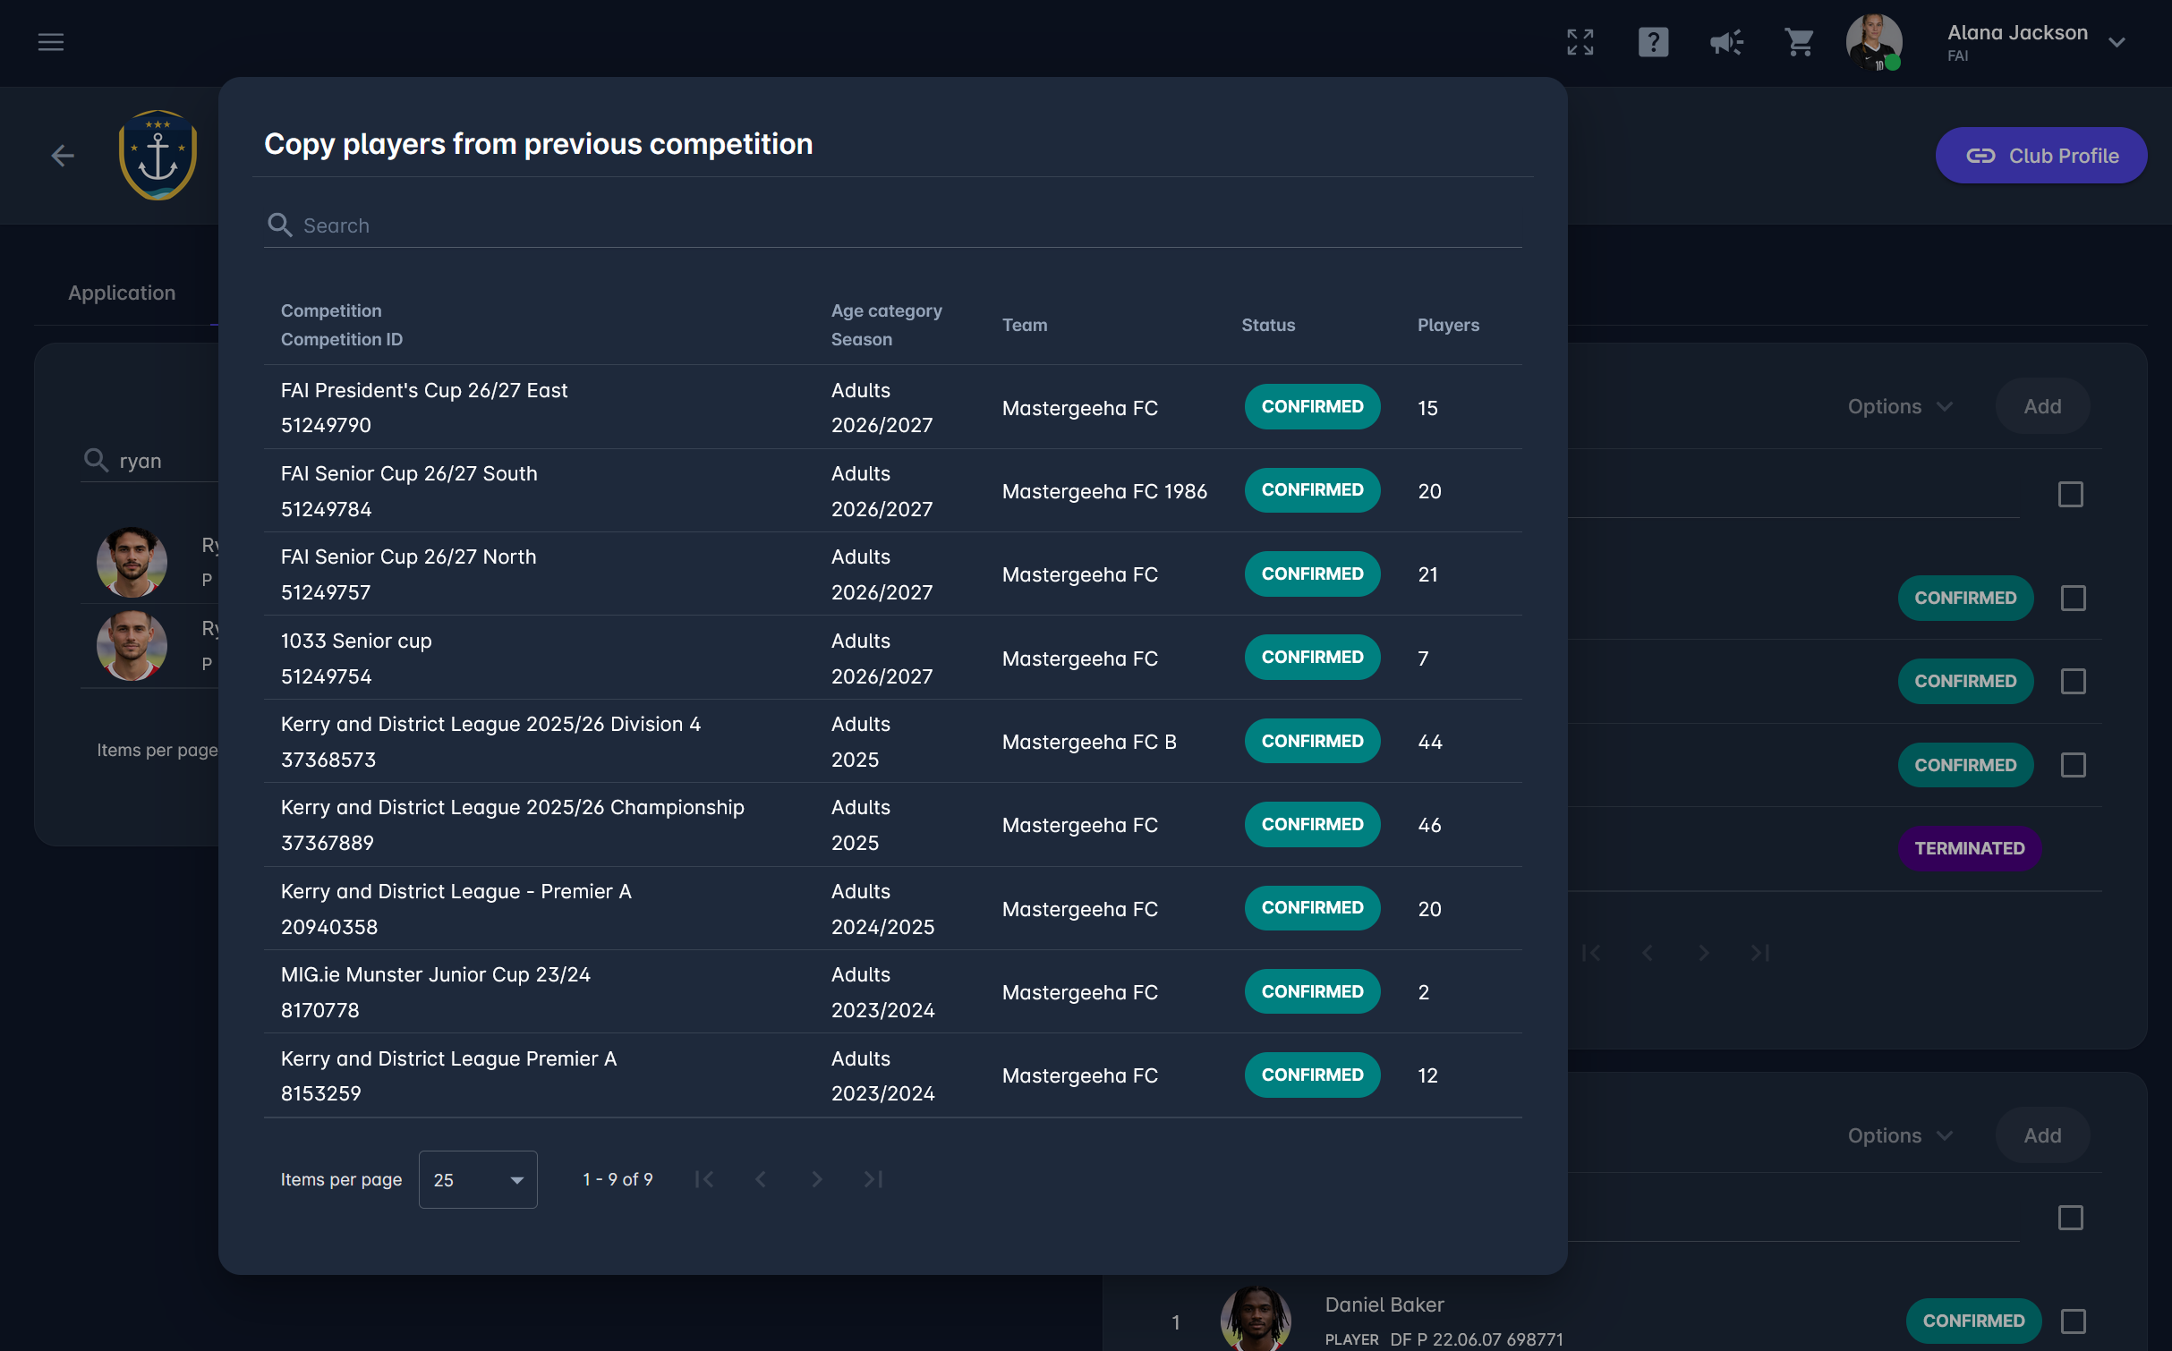Image resolution: width=2172 pixels, height=1351 pixels.
Task: Expand the Alana Jackson user menu chevron
Action: [x=2117, y=42]
